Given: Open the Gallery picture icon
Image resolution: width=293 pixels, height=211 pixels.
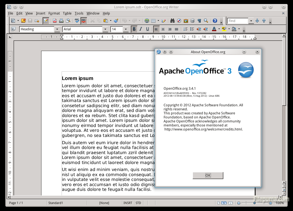Looking at the screenshot, I should coord(186,21).
